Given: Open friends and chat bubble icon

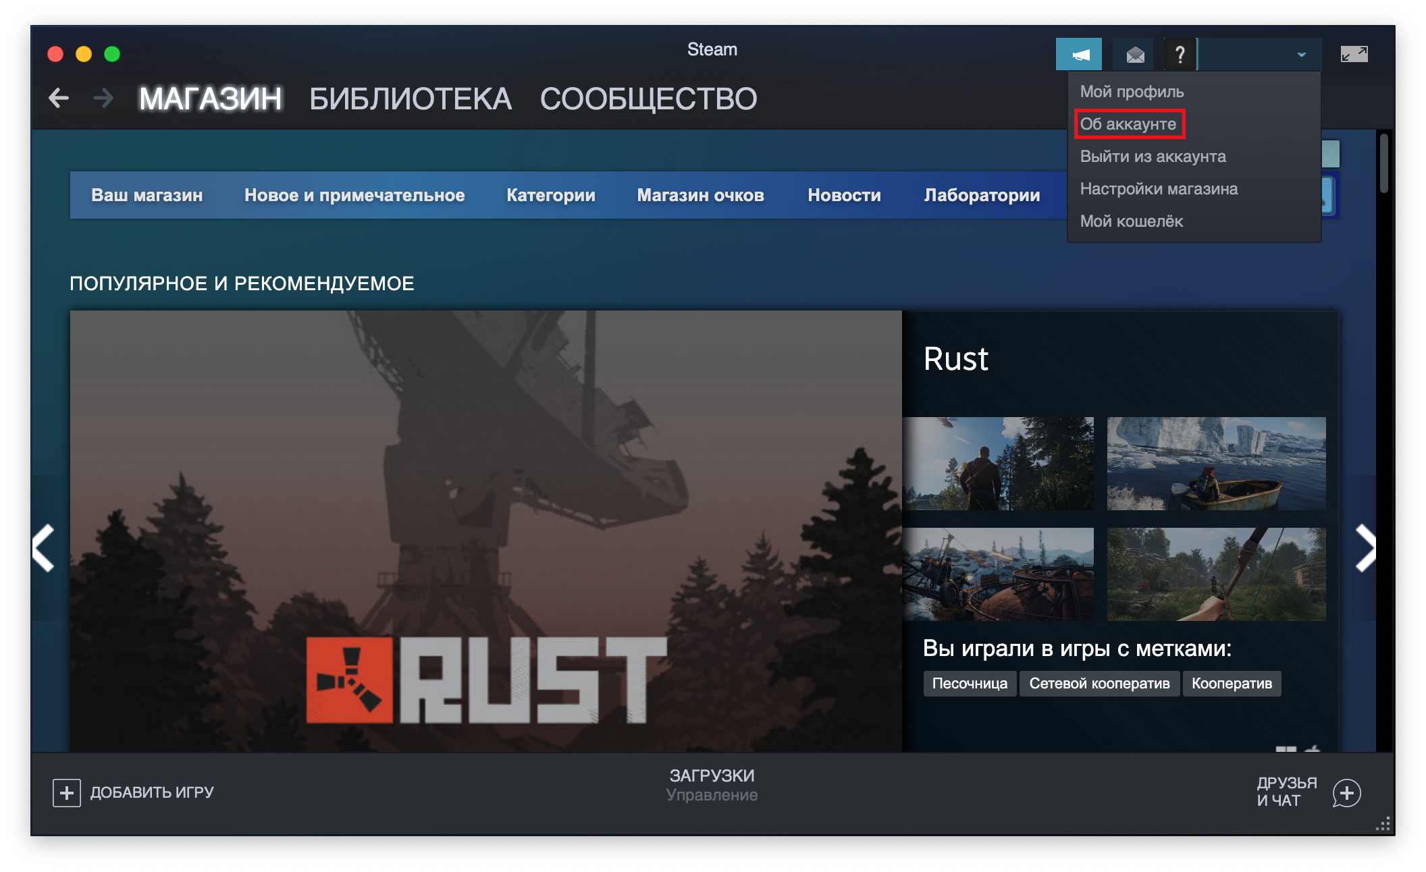Looking at the screenshot, I should pyautogui.click(x=1346, y=792).
